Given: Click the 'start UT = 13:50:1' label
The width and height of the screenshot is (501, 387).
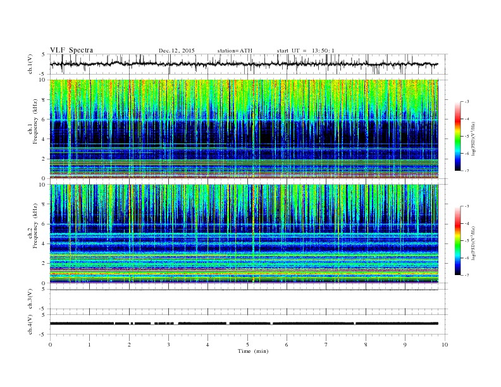Looking at the screenshot, I should (x=306, y=51).
